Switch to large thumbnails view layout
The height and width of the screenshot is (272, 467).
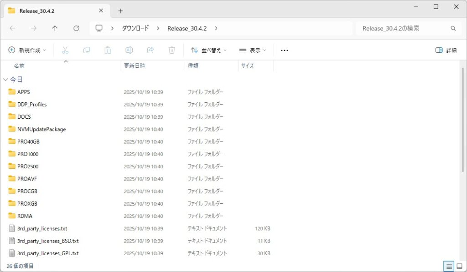[460, 266]
